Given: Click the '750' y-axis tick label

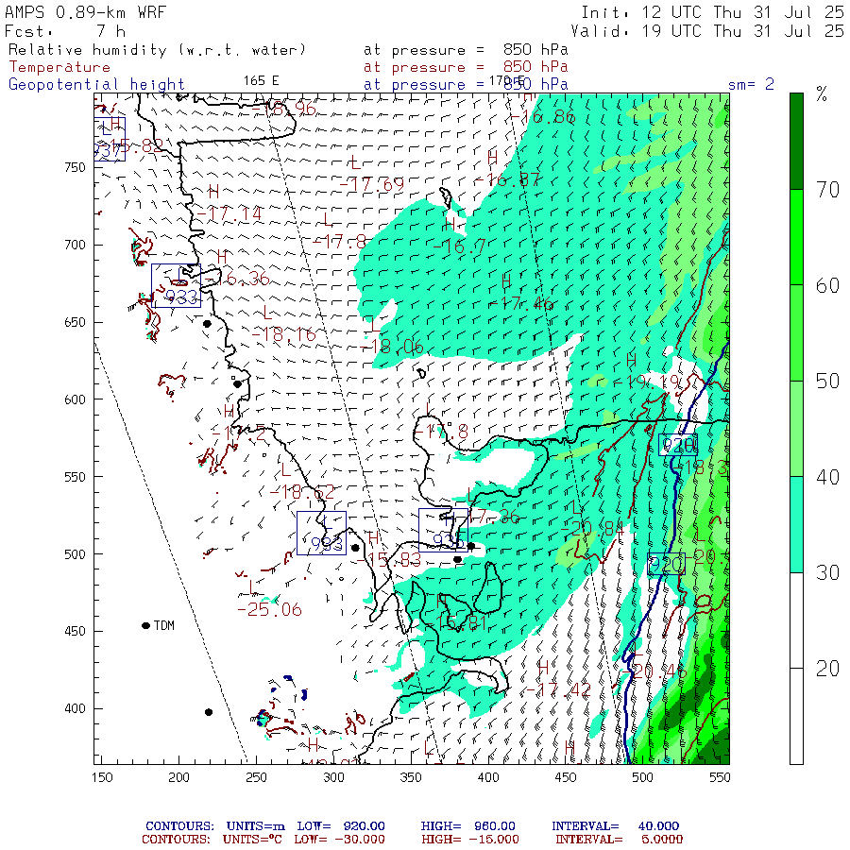Looking at the screenshot, I should 75,167.
